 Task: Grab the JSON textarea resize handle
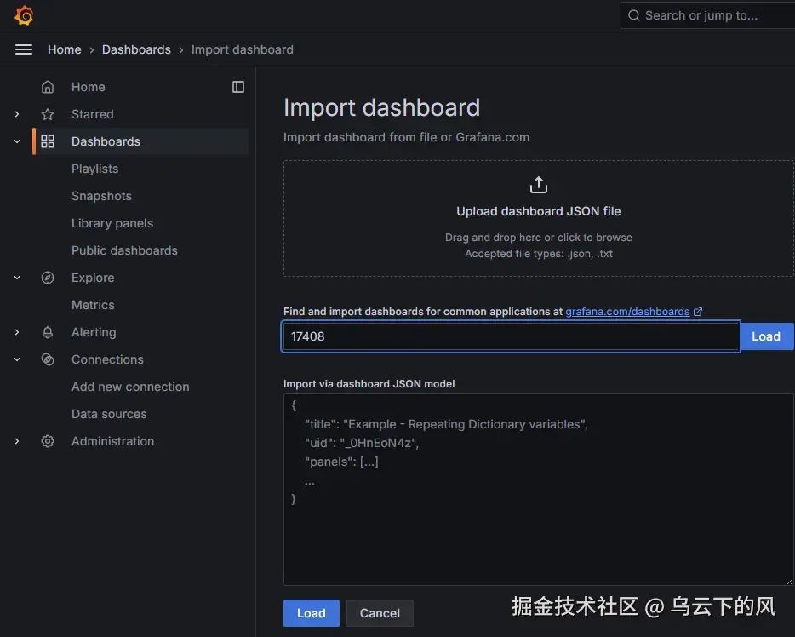pos(789,581)
